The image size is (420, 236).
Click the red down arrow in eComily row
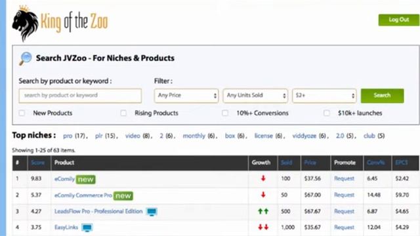pyautogui.click(x=263, y=178)
